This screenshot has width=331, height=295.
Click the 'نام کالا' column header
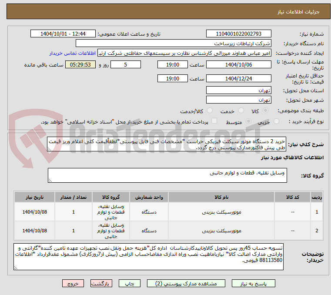(221, 197)
